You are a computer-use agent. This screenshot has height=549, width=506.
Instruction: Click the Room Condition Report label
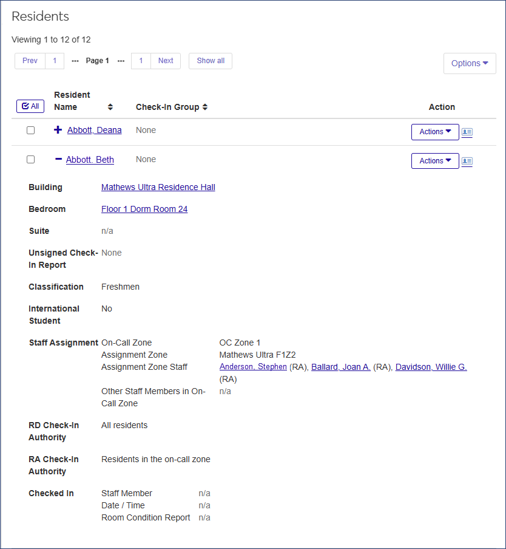click(146, 517)
